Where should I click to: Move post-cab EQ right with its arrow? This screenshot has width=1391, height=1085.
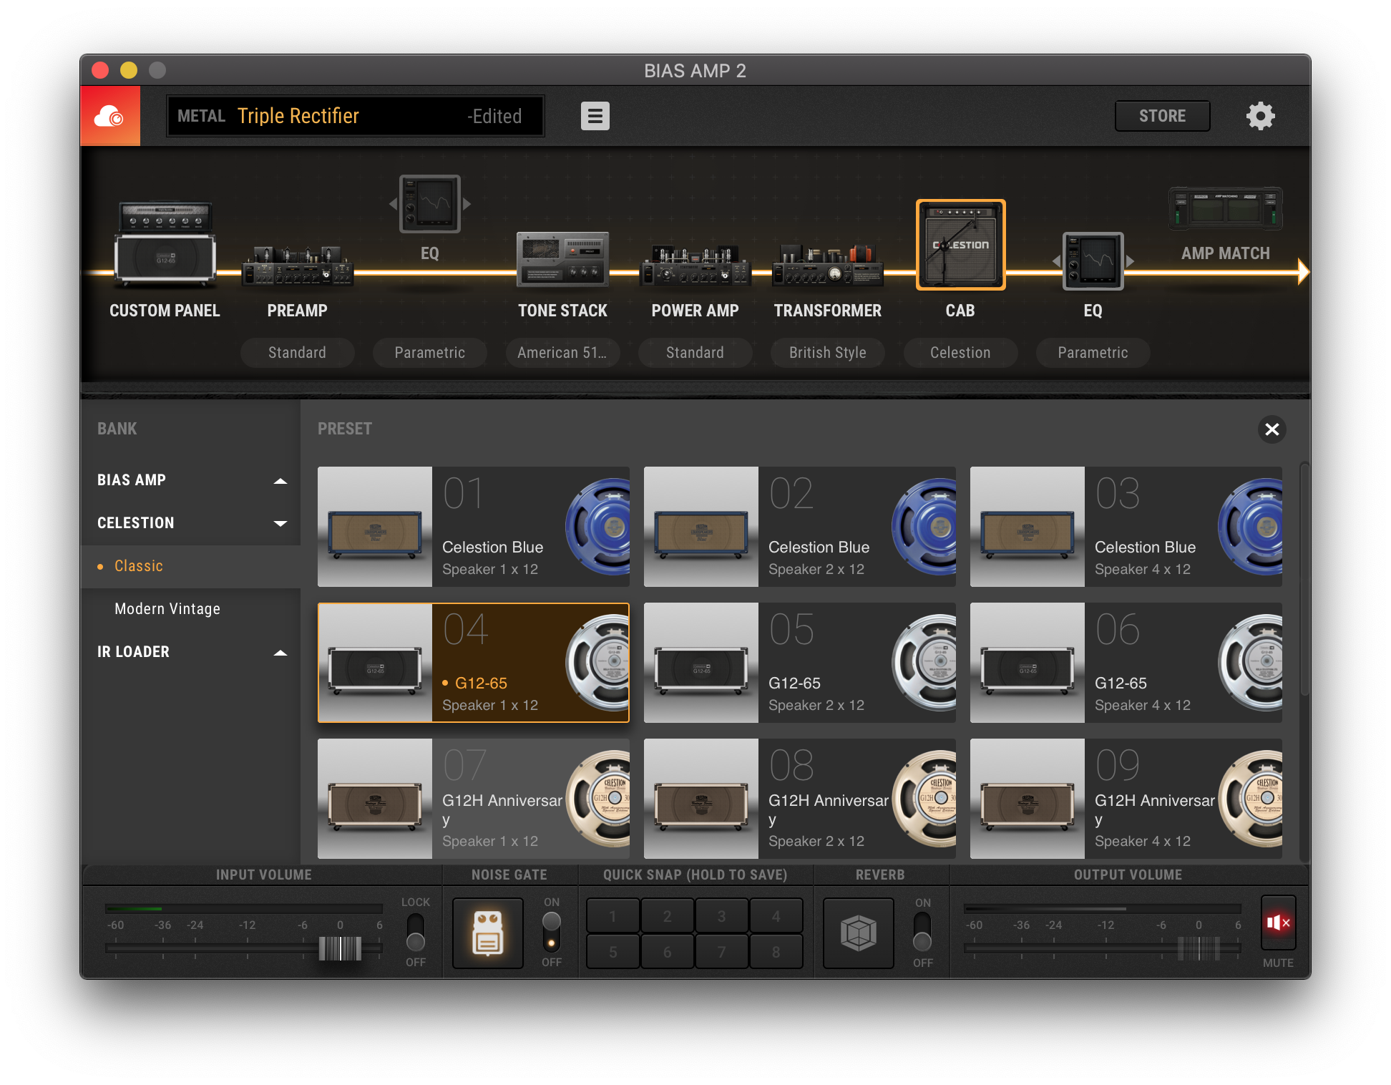tap(1130, 261)
